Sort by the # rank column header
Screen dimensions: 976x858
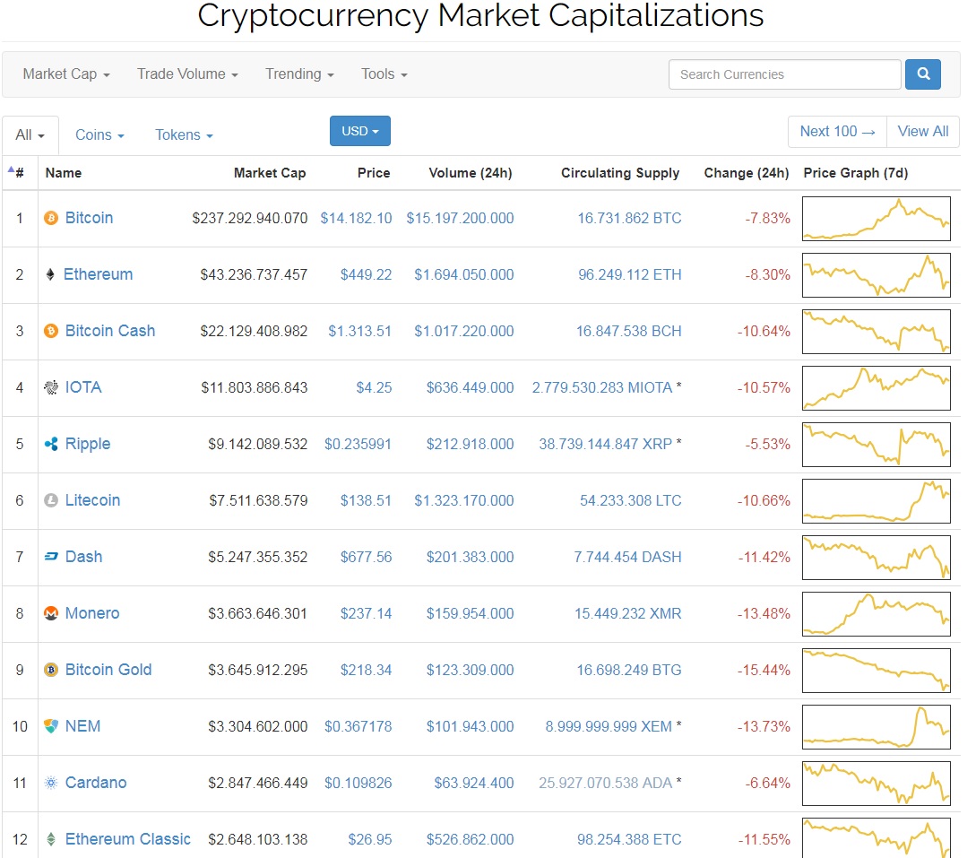pos(20,173)
